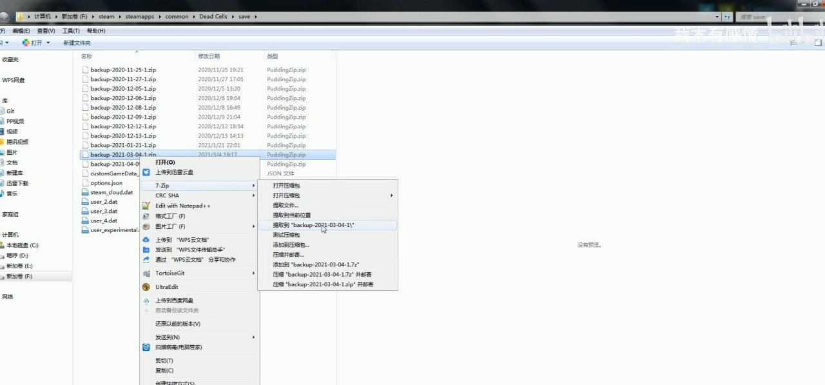Click the Notepad++ icon beside Edit with Notepad++
Screen dimensions: 825x385
(x=146, y=206)
